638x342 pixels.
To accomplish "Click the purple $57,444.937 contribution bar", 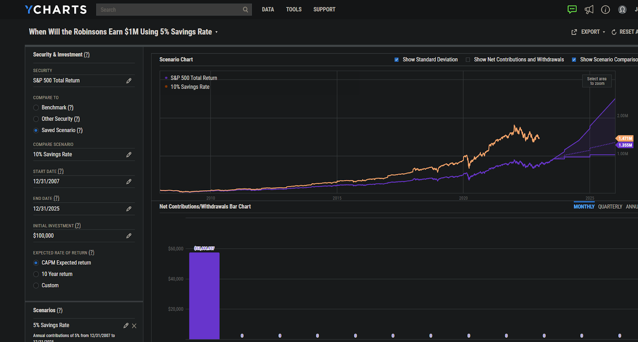I will point(204,296).
